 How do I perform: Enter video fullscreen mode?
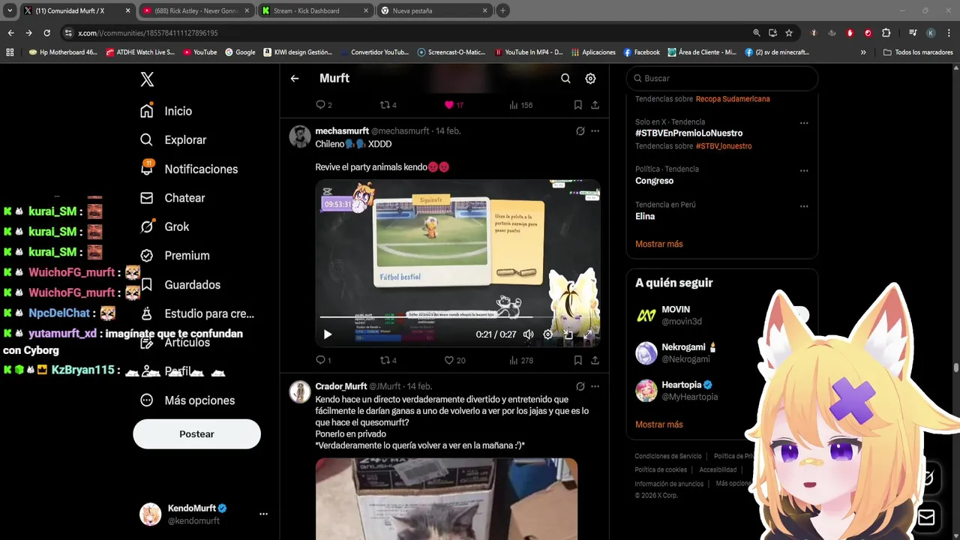tap(587, 334)
